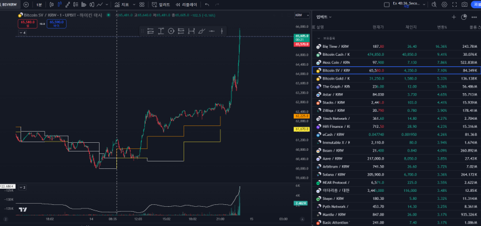Add a symbol to the watchlist with plus
Viewport: 481px width, 226px height.
coord(454,17)
